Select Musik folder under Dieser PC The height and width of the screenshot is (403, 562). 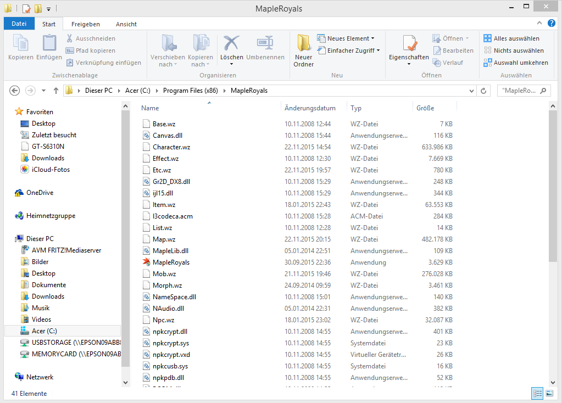[35, 308]
